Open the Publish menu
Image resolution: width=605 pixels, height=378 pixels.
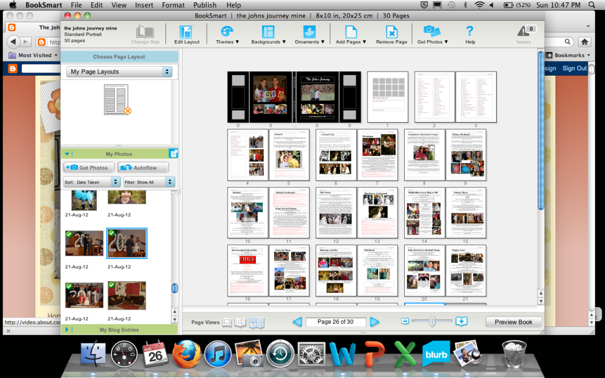205,5
